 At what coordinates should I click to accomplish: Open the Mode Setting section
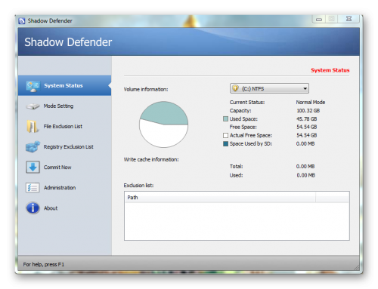(x=64, y=106)
